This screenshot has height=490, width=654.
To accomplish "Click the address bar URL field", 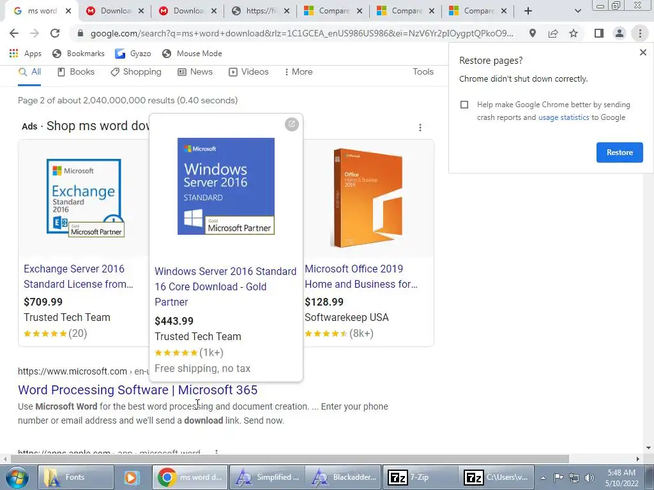I will 301,33.
